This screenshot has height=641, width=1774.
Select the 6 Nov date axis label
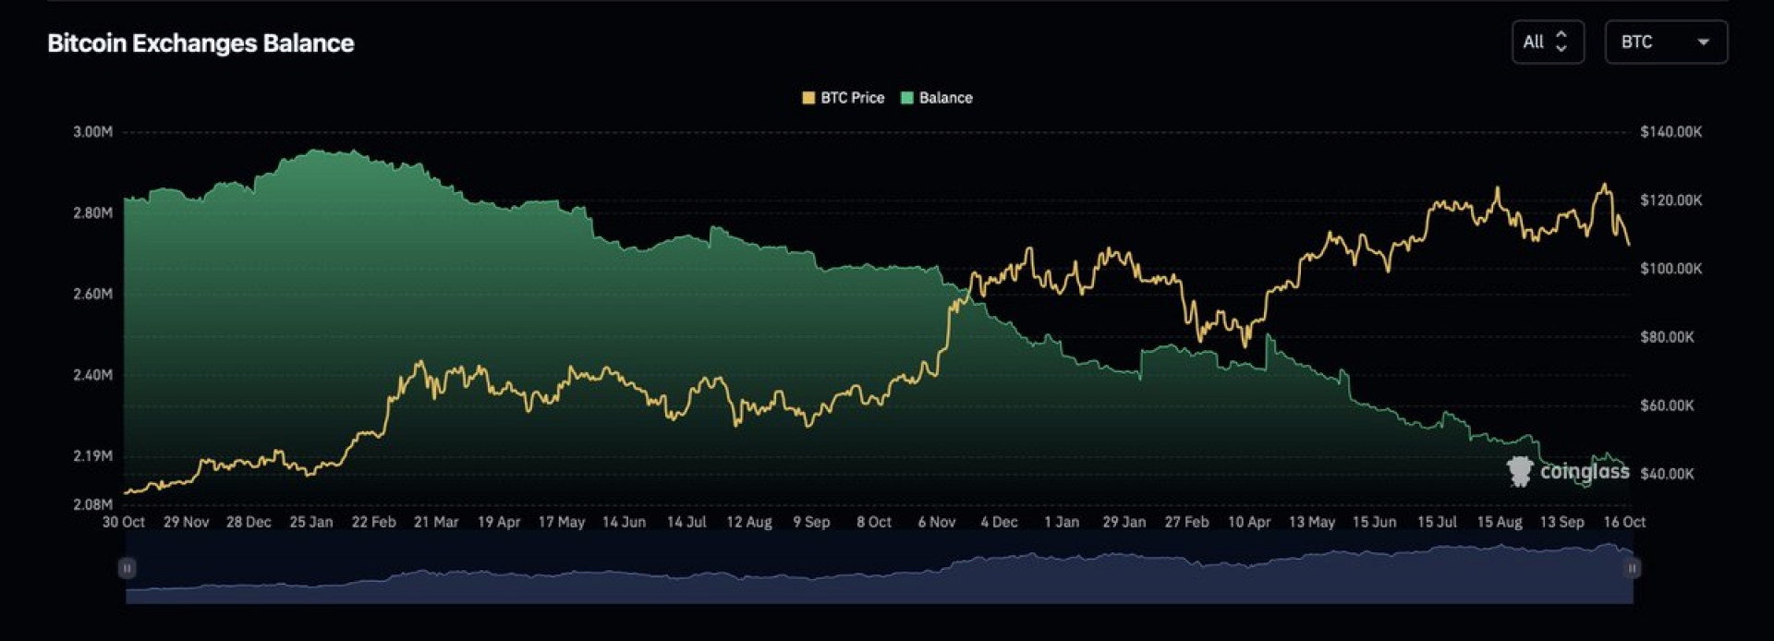[936, 522]
